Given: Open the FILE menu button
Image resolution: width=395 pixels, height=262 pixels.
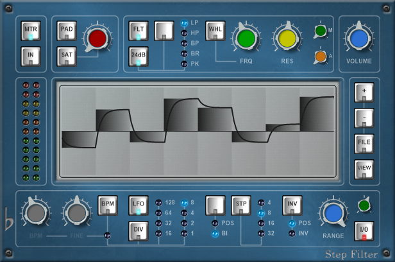Looking at the screenshot, I should coord(364,142).
